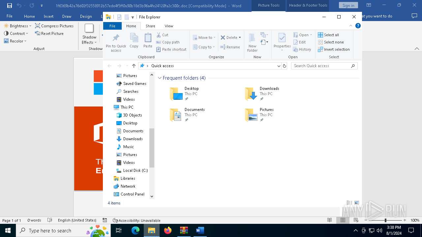Switch to details view icon in status bar
422x237 pixels.
[x=349, y=203]
